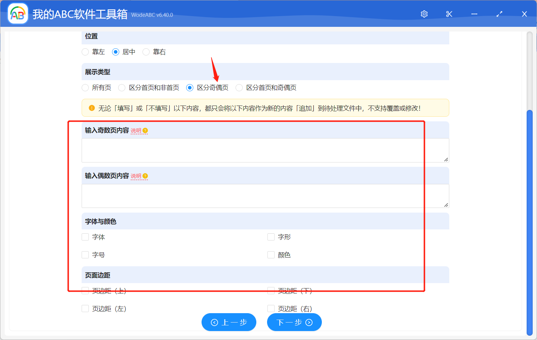Click the orange warning icon in the notice bar
The height and width of the screenshot is (340, 537).
[x=92, y=108]
